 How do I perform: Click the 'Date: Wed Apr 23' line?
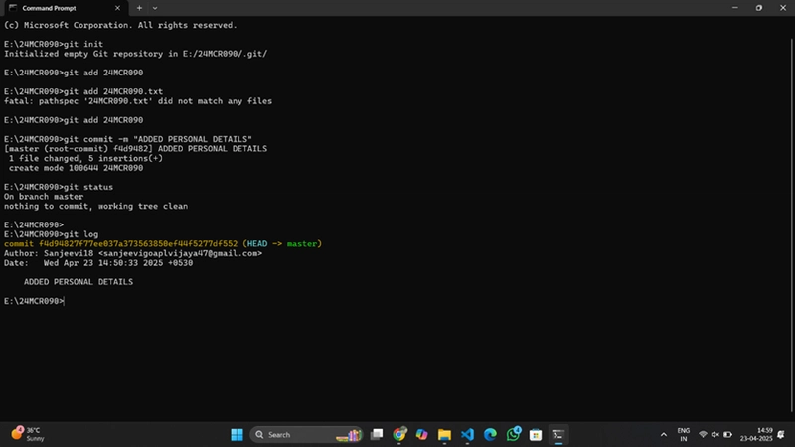pos(98,263)
